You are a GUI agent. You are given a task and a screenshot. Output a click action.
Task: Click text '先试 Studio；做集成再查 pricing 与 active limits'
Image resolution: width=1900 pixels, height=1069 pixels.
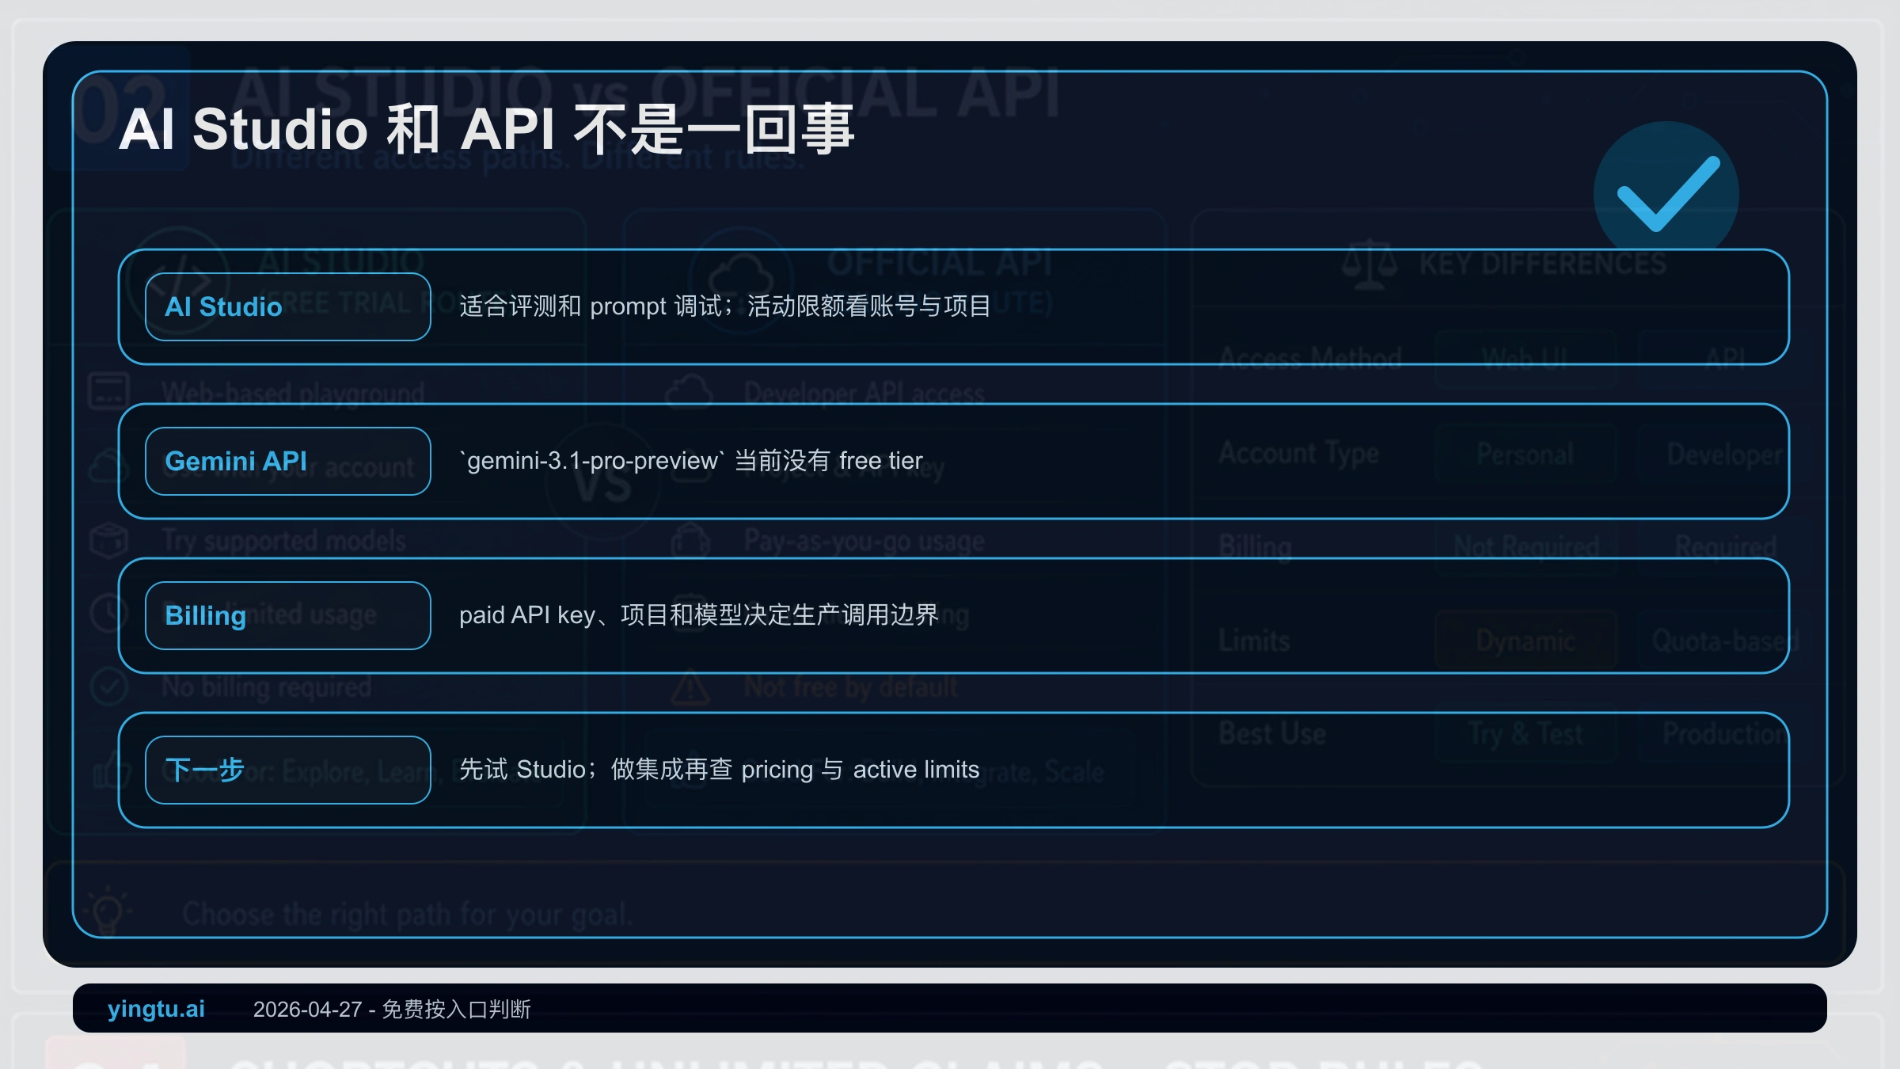719,770
